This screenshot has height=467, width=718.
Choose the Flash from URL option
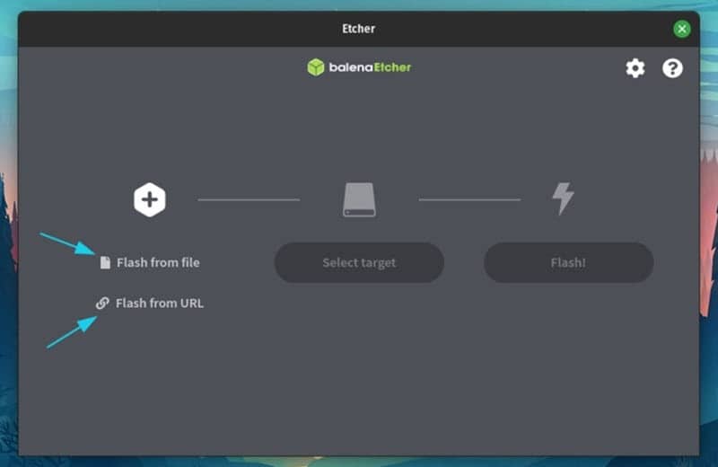point(160,304)
